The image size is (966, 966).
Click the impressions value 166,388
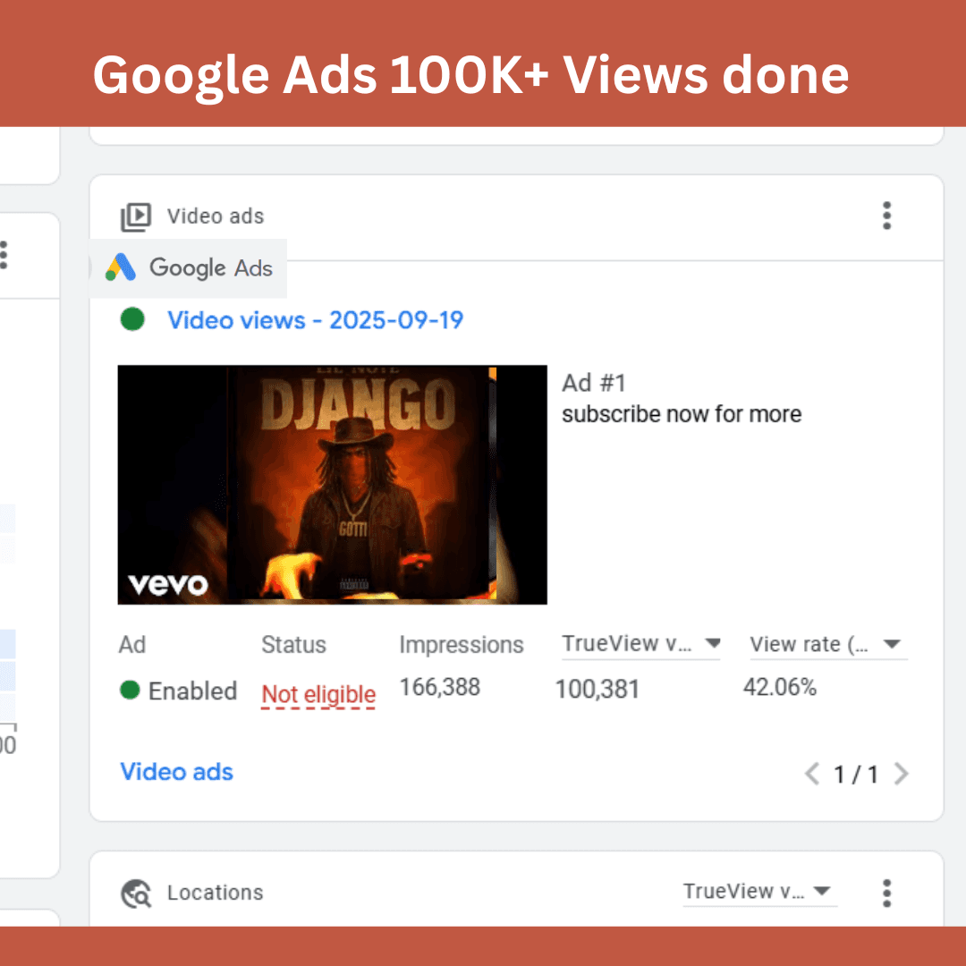[x=440, y=687]
